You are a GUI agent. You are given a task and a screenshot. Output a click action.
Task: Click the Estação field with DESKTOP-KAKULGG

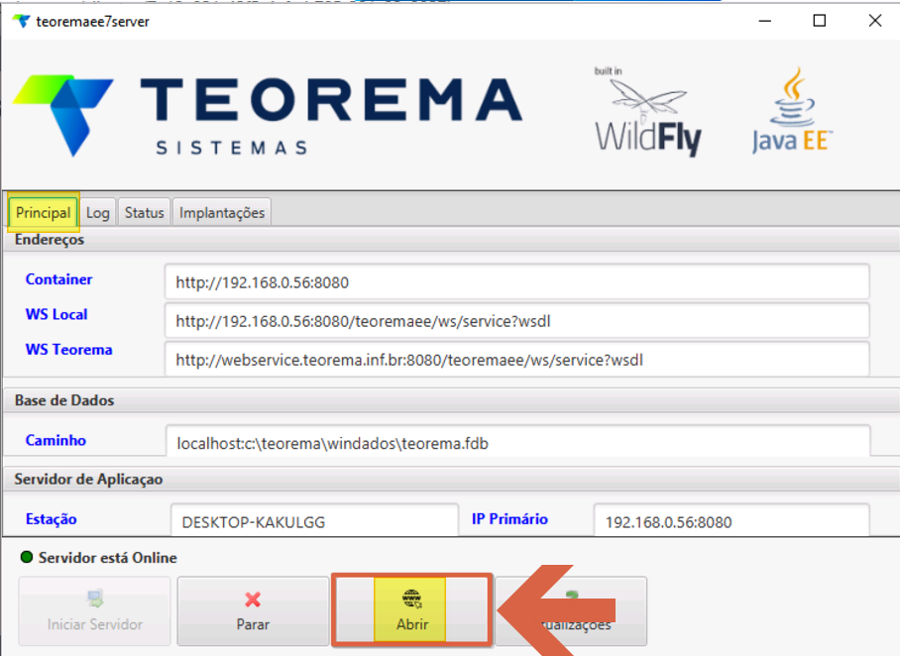[x=314, y=520]
